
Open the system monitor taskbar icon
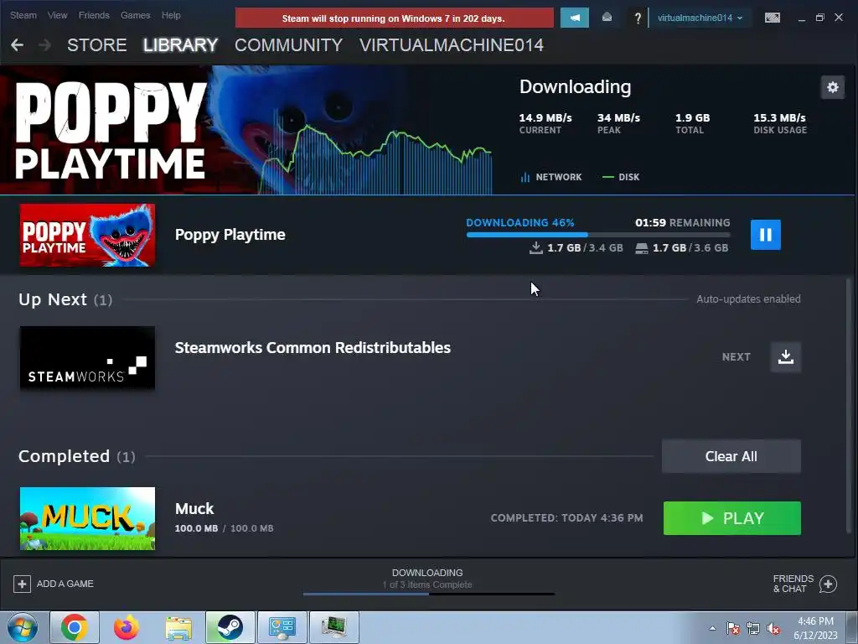[333, 627]
